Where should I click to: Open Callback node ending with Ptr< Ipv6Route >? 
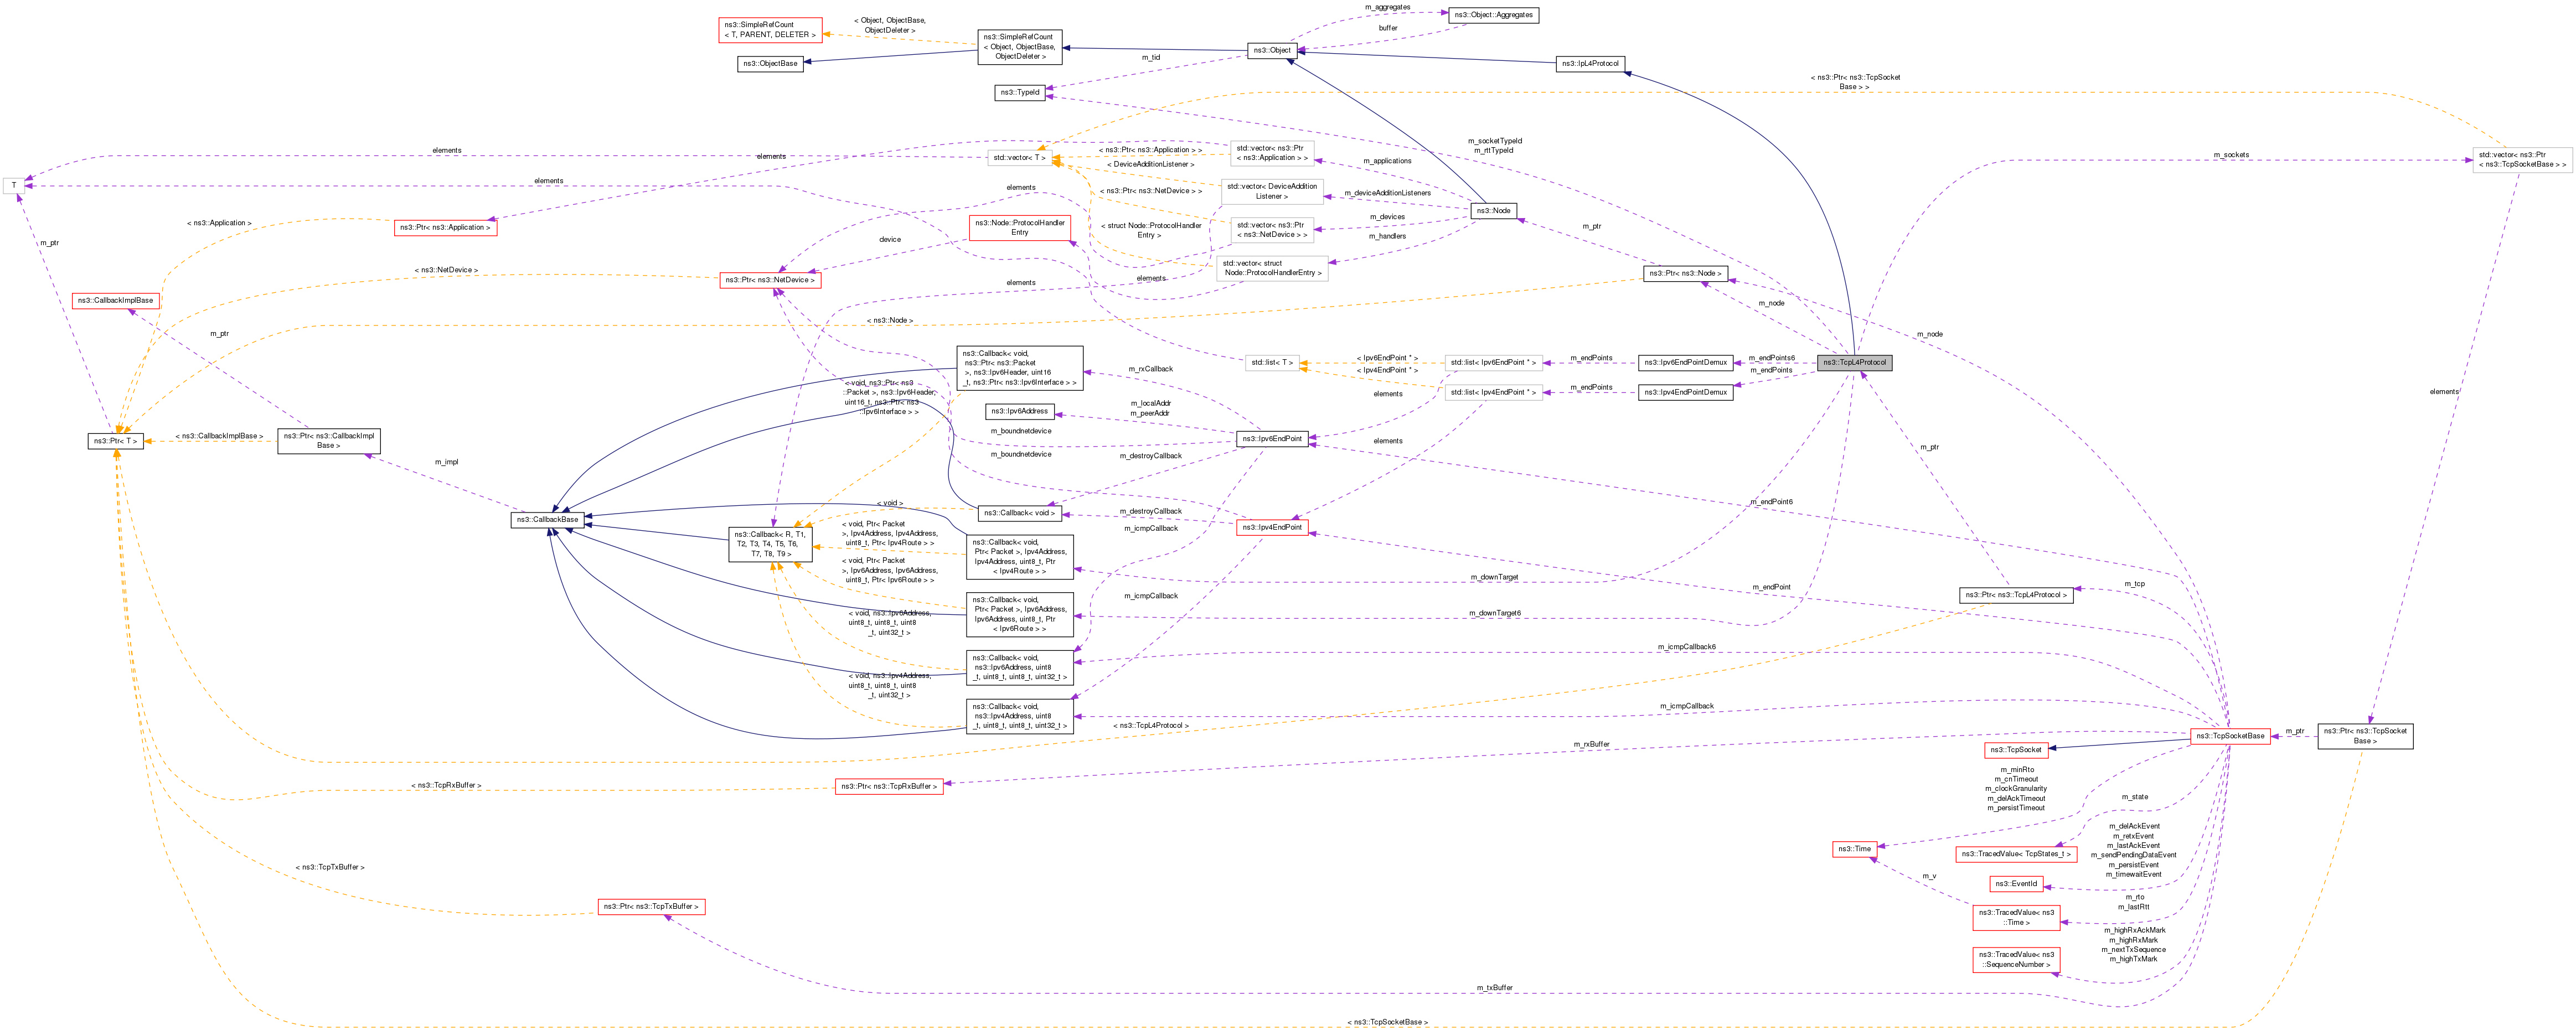click(1019, 615)
